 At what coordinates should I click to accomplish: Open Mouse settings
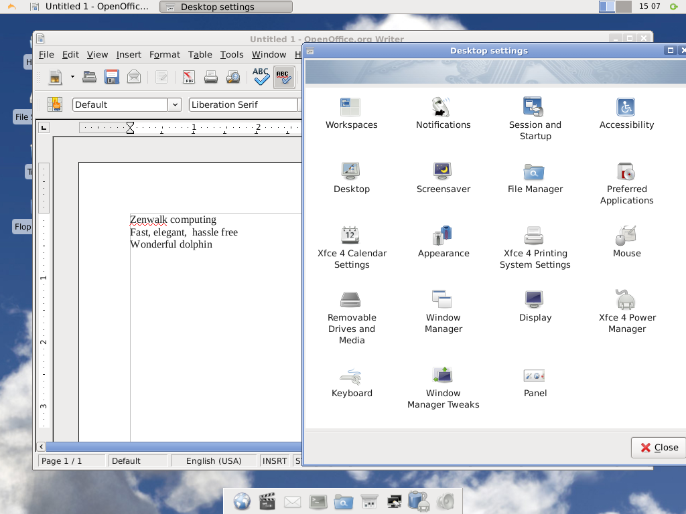[626, 242]
